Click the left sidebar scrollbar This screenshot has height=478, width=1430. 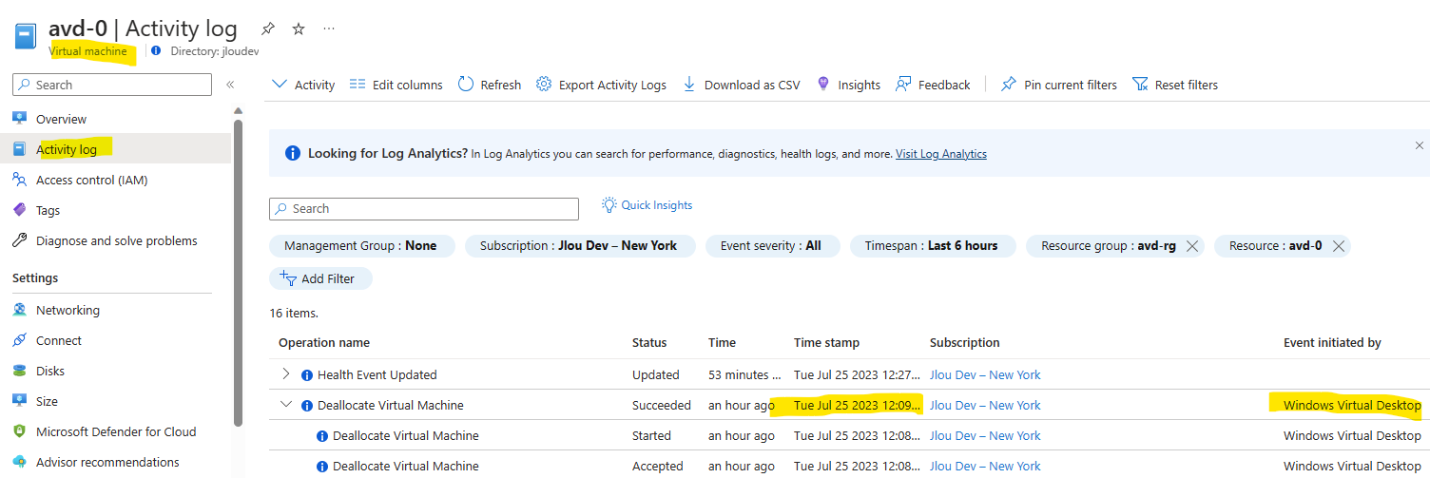(239, 271)
